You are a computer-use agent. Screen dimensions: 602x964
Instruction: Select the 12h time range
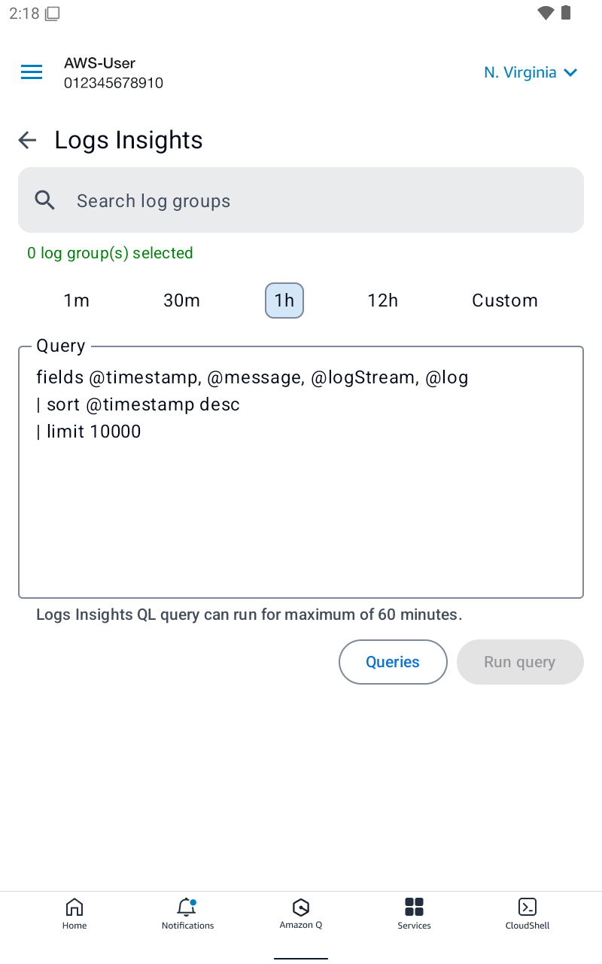[383, 300]
